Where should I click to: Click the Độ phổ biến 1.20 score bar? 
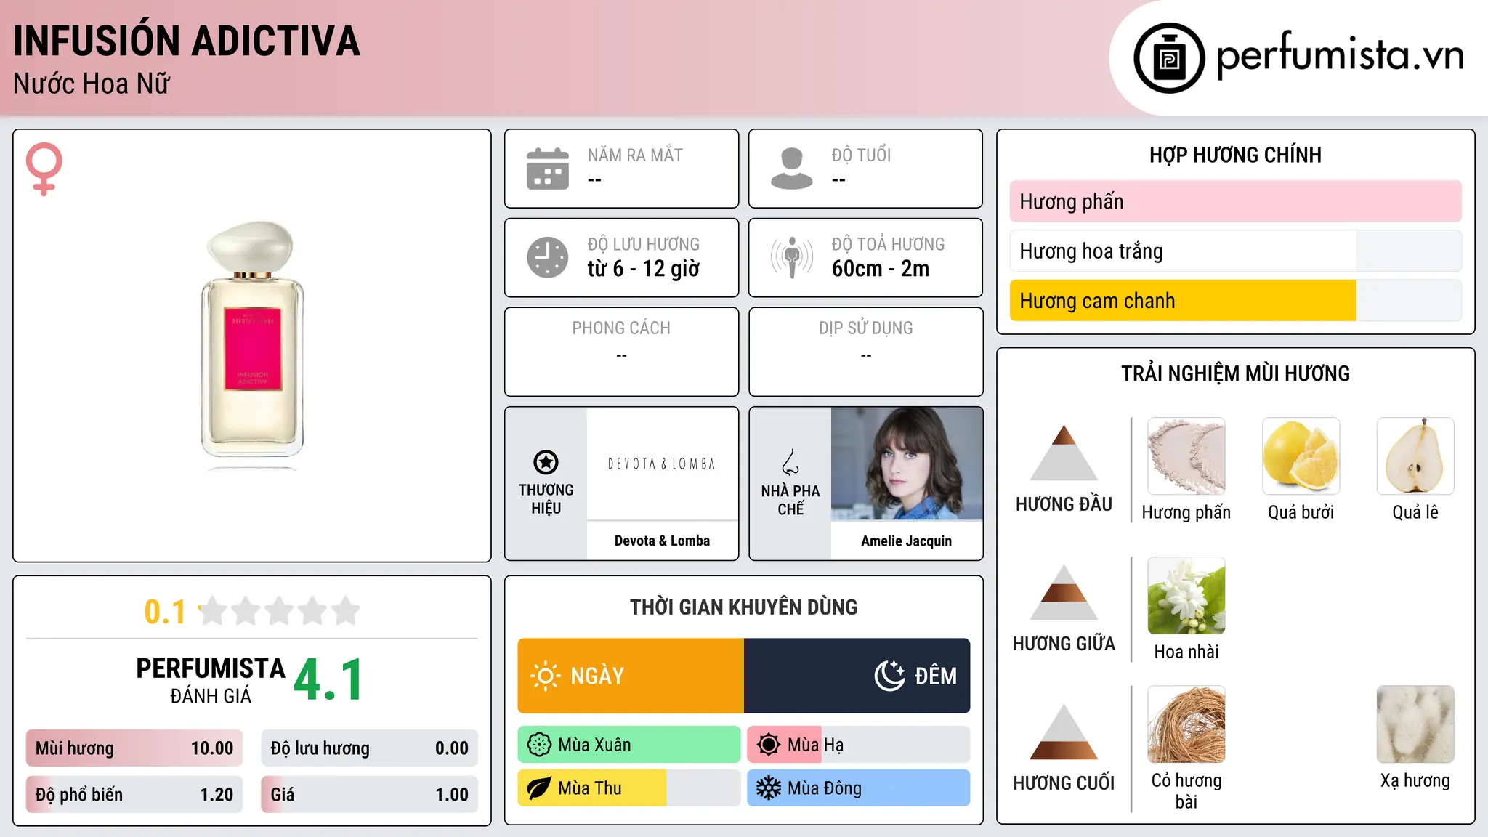click(134, 794)
